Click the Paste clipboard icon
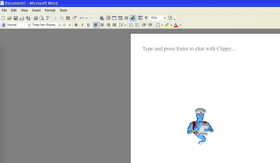 pyautogui.click(x=68, y=18)
